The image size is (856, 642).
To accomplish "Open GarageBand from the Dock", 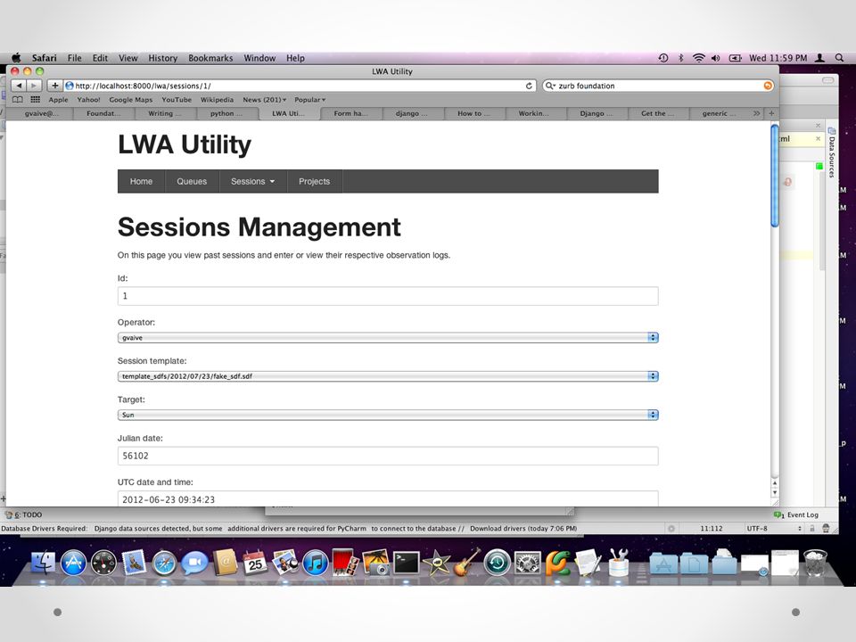I will [x=466, y=563].
